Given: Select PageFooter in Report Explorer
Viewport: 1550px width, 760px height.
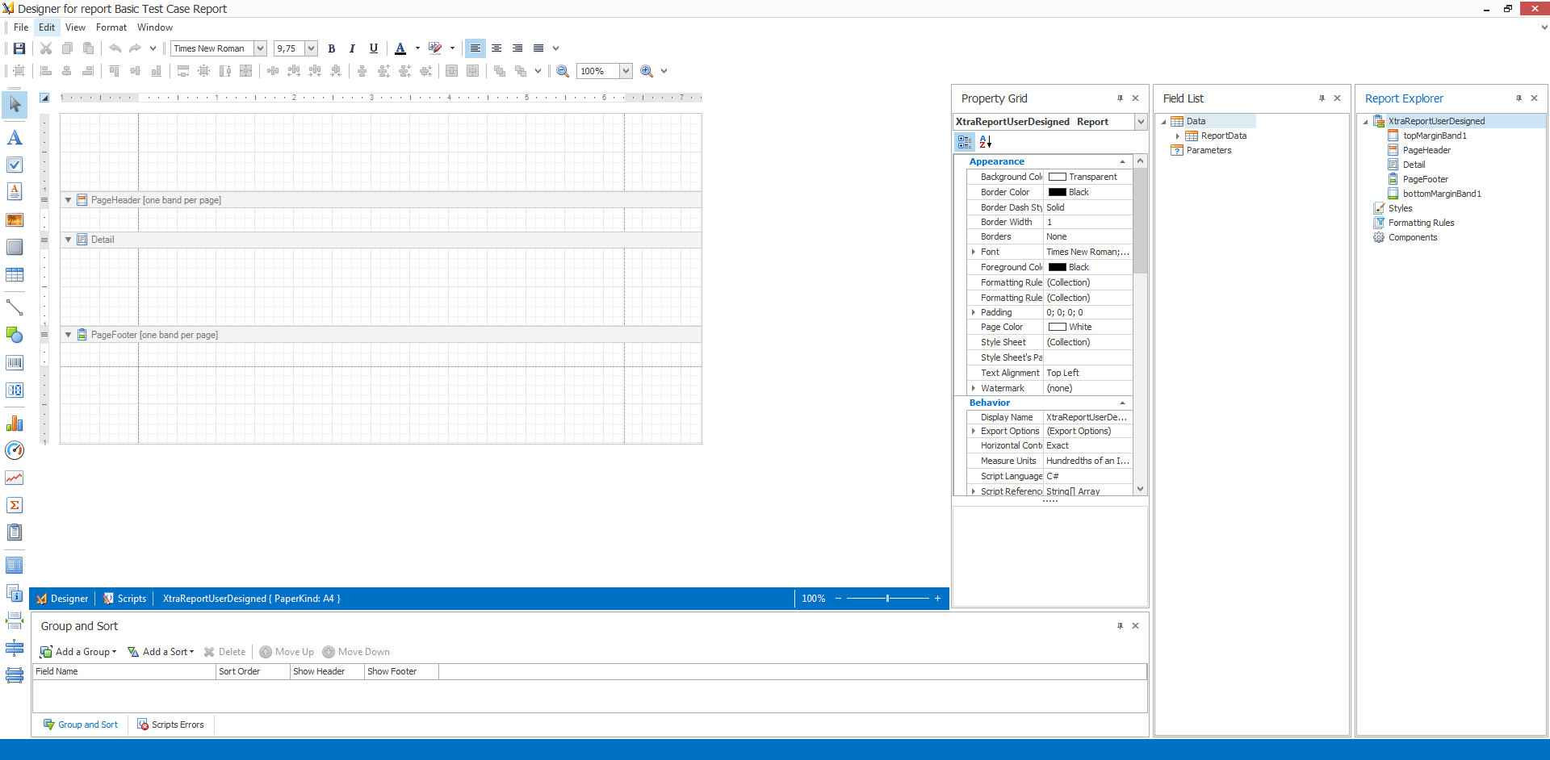Looking at the screenshot, I should tap(1425, 179).
